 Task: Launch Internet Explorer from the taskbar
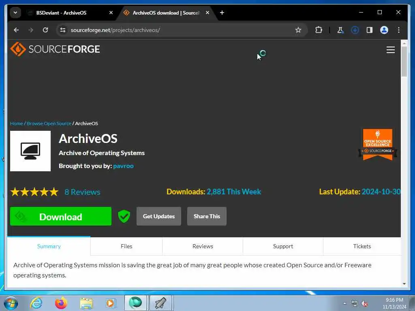click(36, 303)
